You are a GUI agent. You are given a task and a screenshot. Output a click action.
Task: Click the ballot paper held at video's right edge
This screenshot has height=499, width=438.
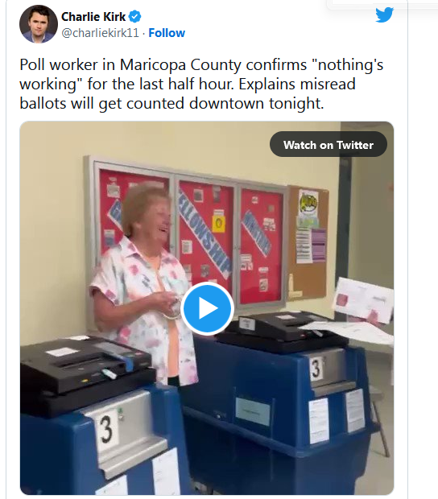point(363,301)
